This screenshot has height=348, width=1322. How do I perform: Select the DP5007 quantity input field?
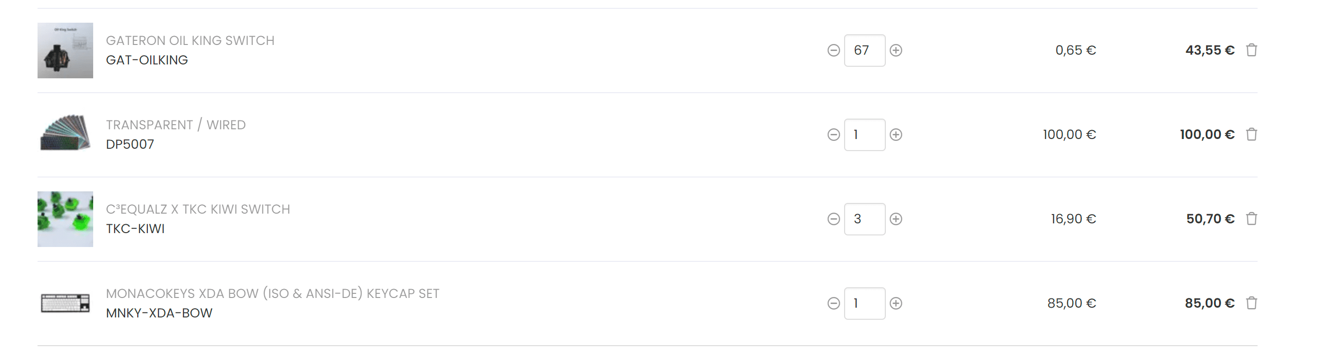click(864, 134)
